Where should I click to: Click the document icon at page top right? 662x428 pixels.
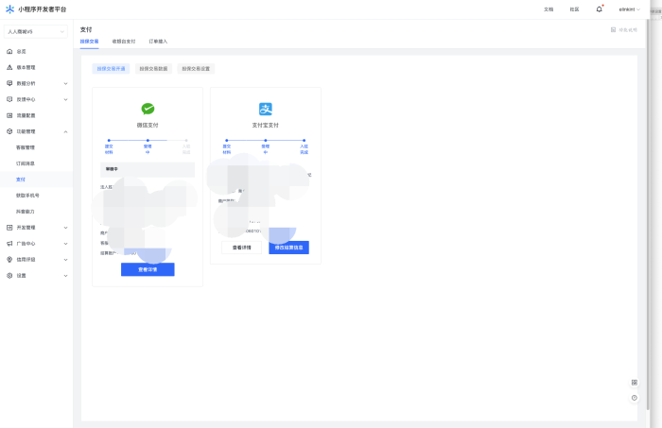point(613,30)
